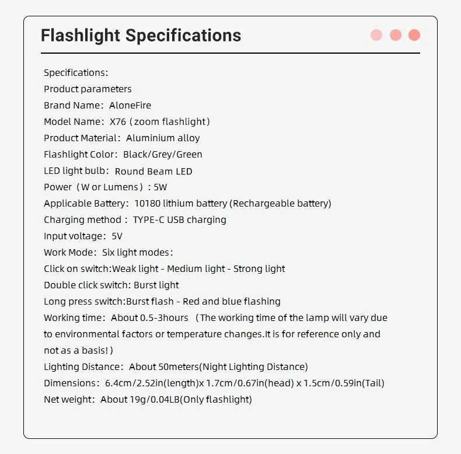The image size is (461, 454).
Task: Click the Charging method TYPE-C USB line
Action: point(135,220)
